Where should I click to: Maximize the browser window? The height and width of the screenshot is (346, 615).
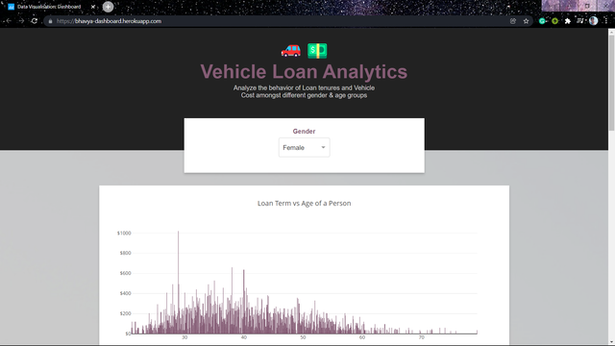click(587, 6)
